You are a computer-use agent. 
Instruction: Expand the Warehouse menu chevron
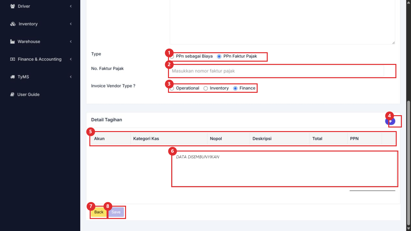pos(71,42)
